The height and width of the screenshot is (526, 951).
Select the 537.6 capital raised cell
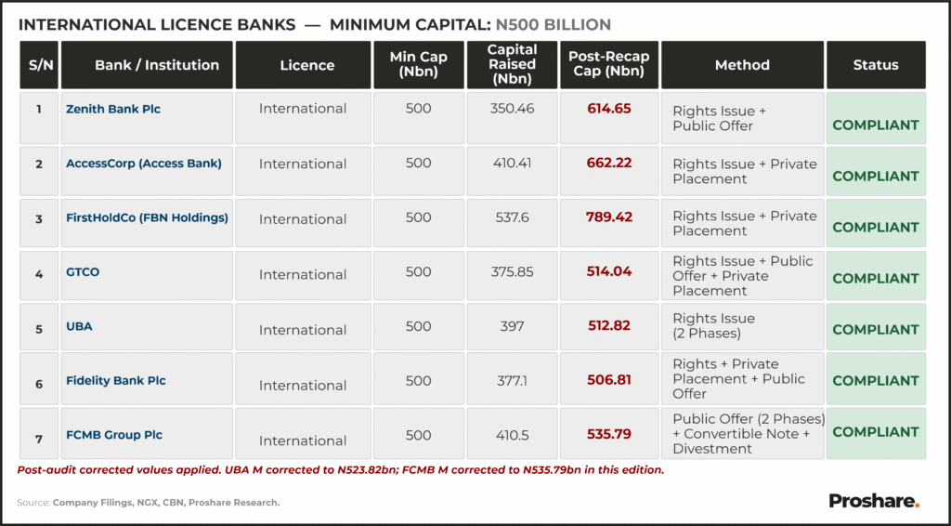coord(512,218)
